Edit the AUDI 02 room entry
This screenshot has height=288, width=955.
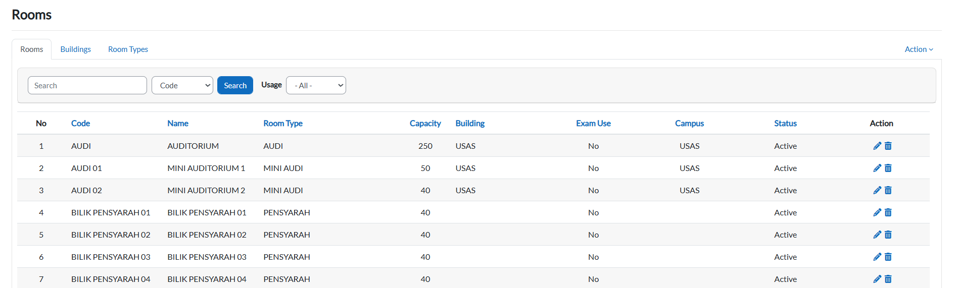[x=877, y=190]
